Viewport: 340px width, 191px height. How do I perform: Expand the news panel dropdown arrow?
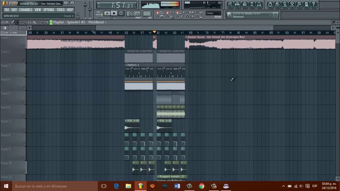(270, 15)
